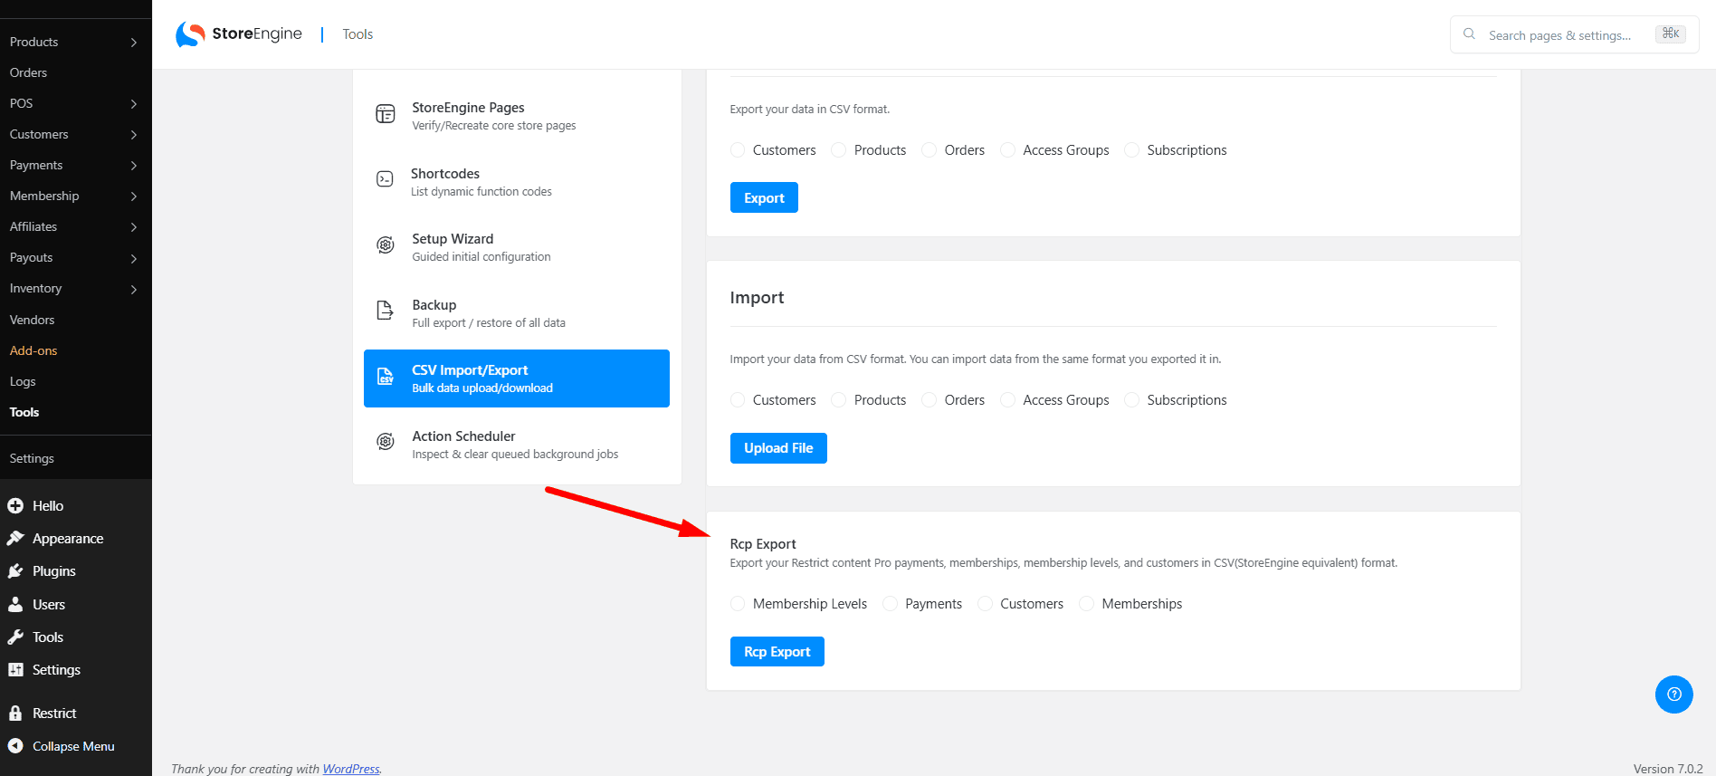Select Orders radio under Export
This screenshot has width=1716, height=776.
tap(929, 150)
